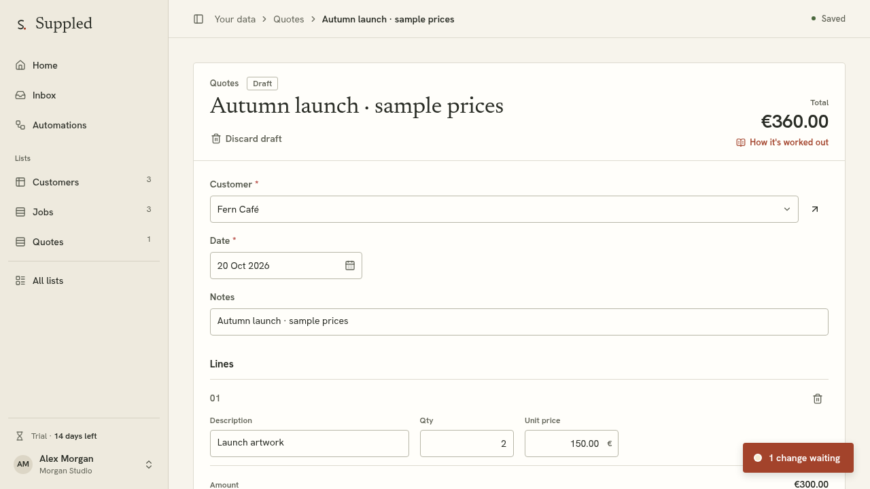Click the Date field with 20 Oct 2026

tap(286, 266)
